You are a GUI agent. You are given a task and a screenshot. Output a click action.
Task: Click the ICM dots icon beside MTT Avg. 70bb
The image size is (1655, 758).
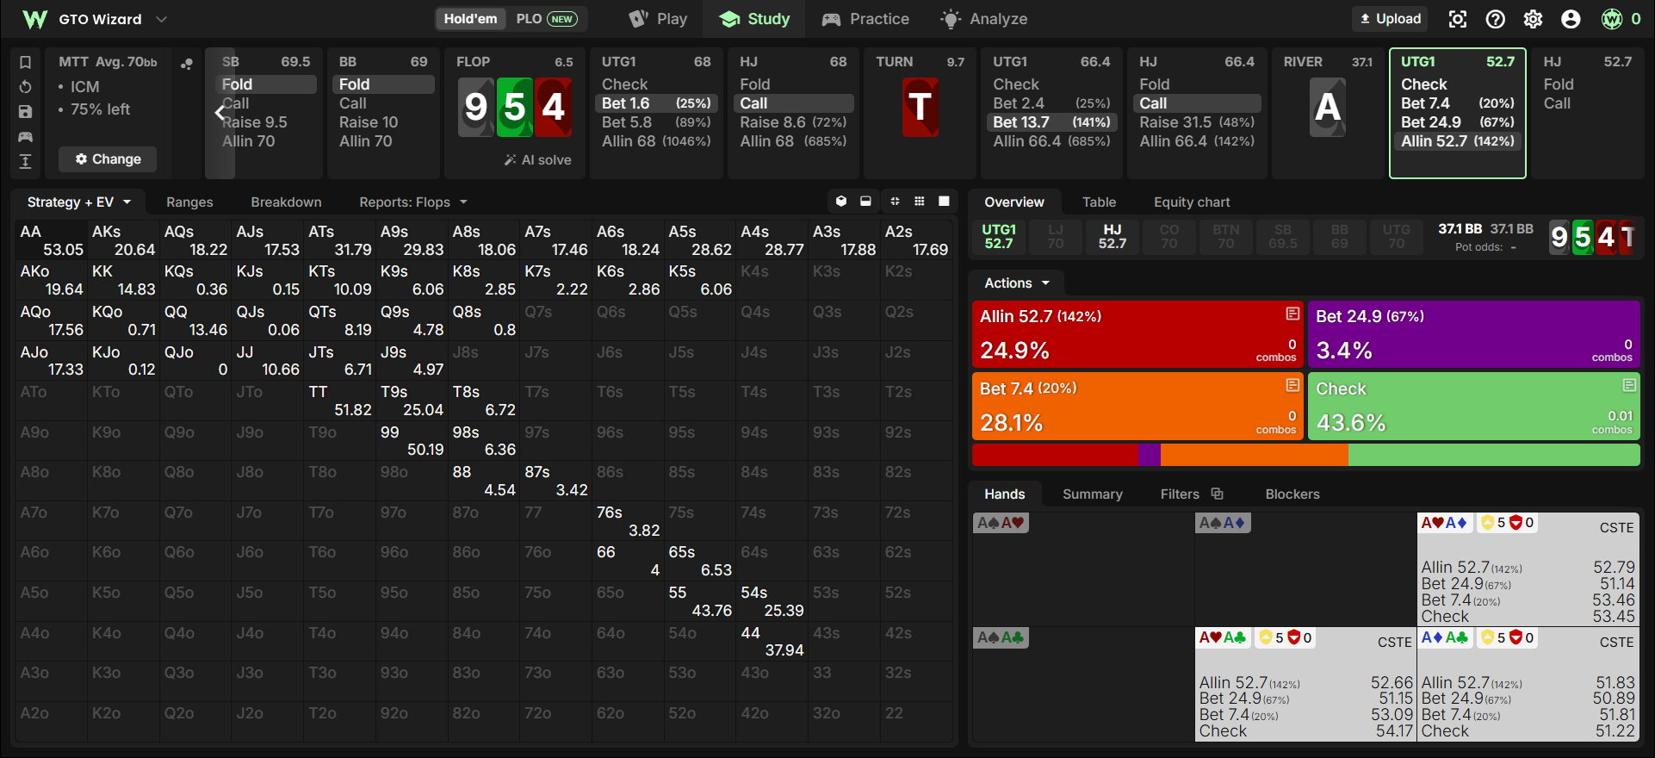pyautogui.click(x=186, y=64)
